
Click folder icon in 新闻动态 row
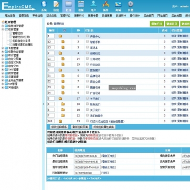click(60, 53)
